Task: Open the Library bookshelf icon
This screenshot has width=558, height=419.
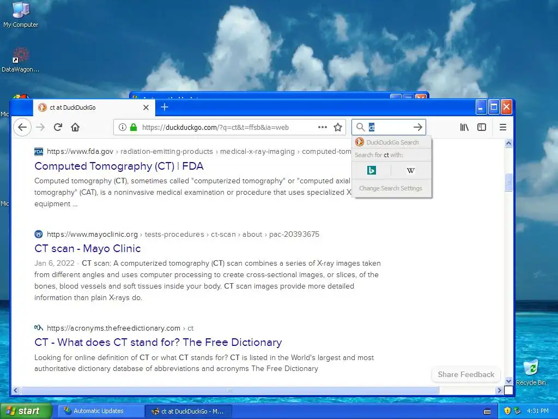Action: [x=464, y=127]
